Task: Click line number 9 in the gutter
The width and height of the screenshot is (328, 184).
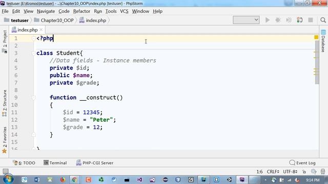Action: coord(16,98)
